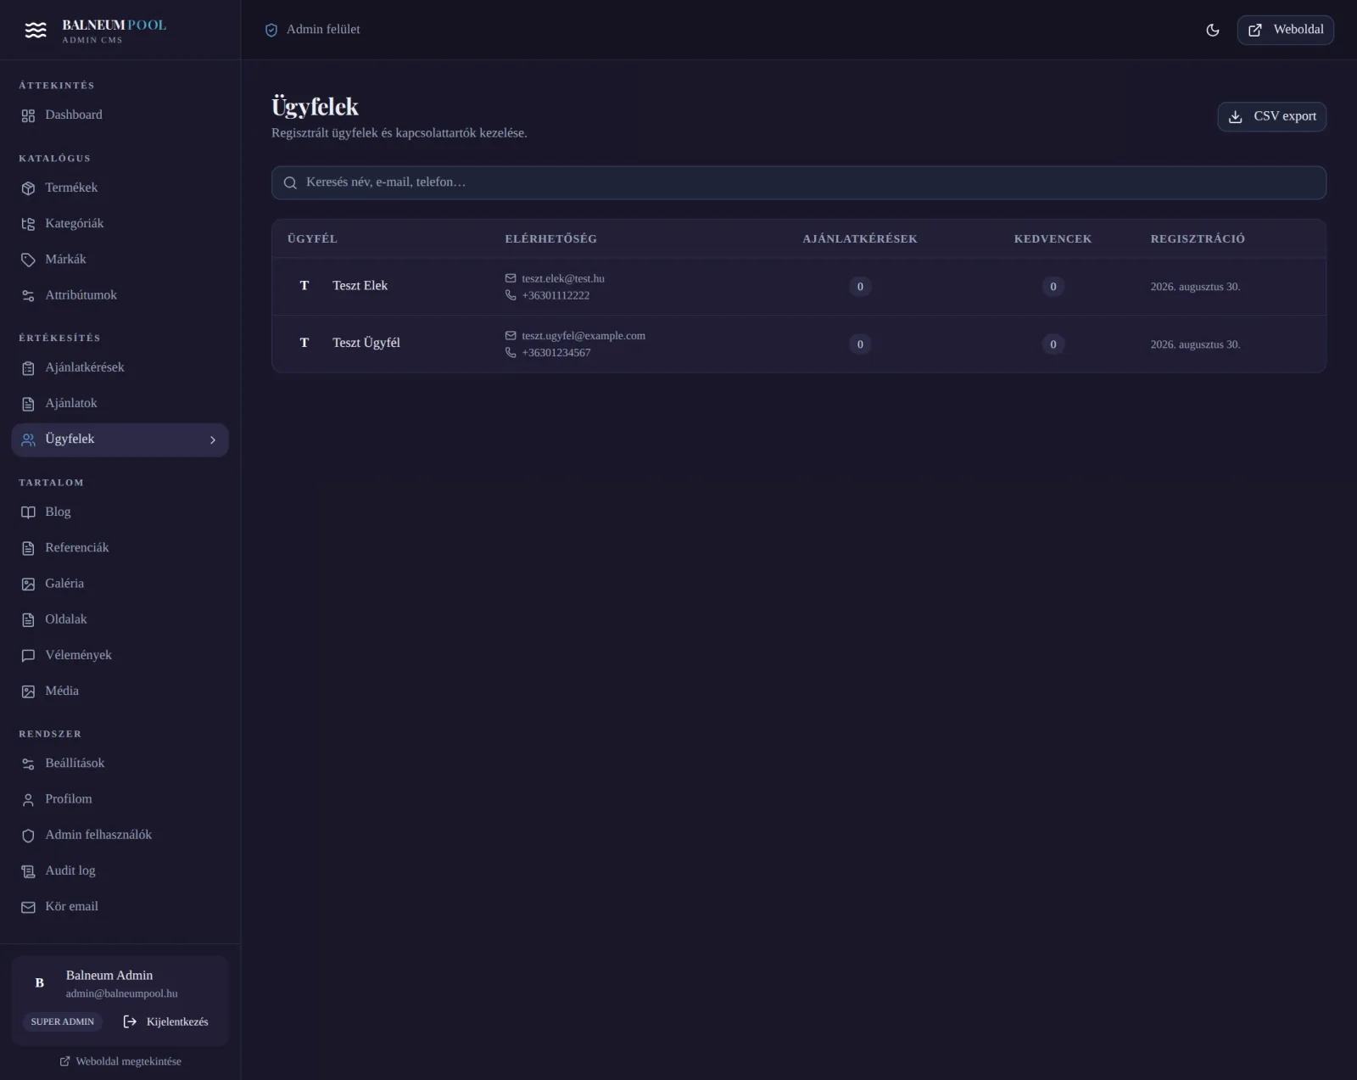Screen dimensions: 1357x1080
Task: Toggle dark mode moon icon
Action: click(x=1213, y=30)
